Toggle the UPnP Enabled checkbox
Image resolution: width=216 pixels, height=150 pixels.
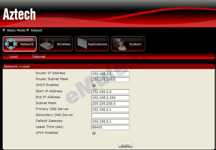tap(94, 133)
